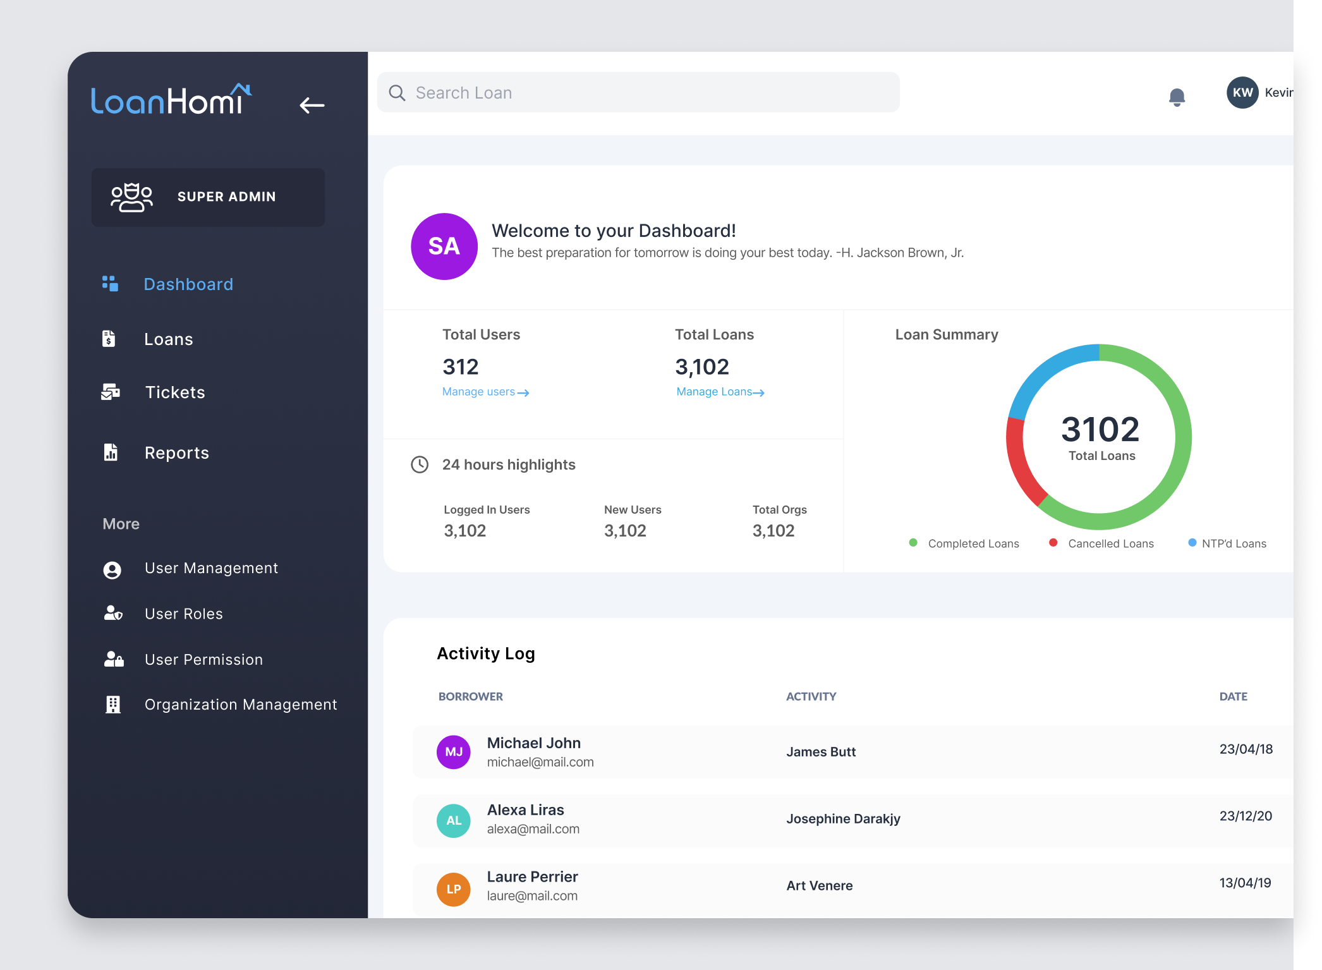
Task: Click the blue NTP'd Loans legend dot
Action: coord(1192,543)
